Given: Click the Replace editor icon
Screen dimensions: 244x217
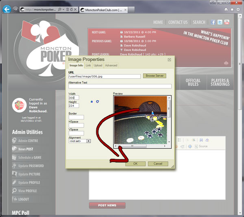Looking at the screenshot, I should (x=207, y=140).
